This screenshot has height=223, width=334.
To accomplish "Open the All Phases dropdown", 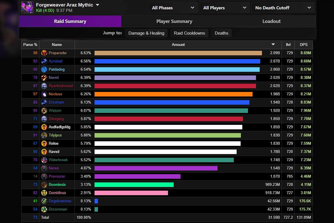I will pyautogui.click(x=173, y=8).
